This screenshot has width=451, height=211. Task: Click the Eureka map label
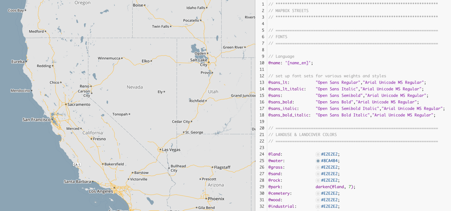point(18,62)
